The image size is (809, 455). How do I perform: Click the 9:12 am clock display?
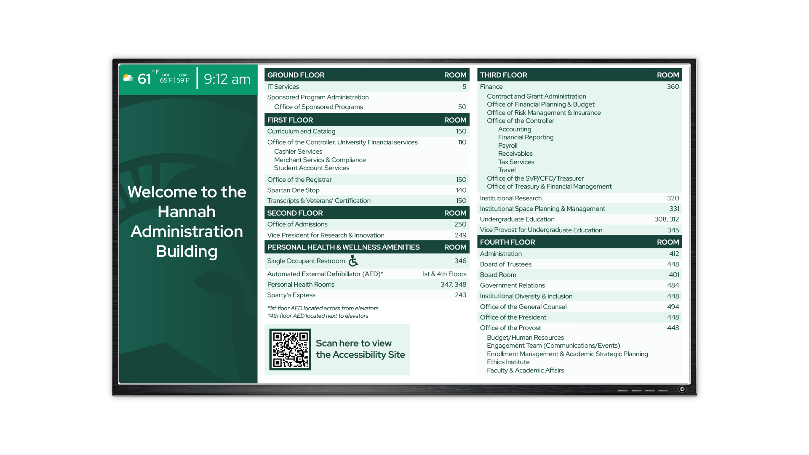point(227,79)
